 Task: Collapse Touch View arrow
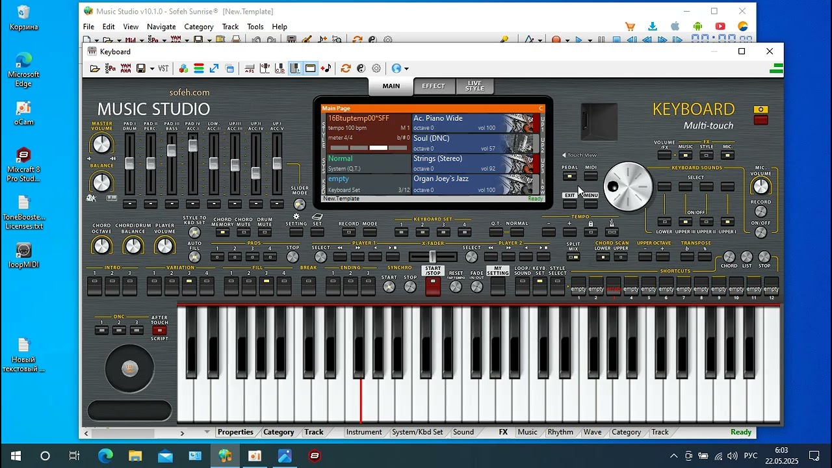564,155
